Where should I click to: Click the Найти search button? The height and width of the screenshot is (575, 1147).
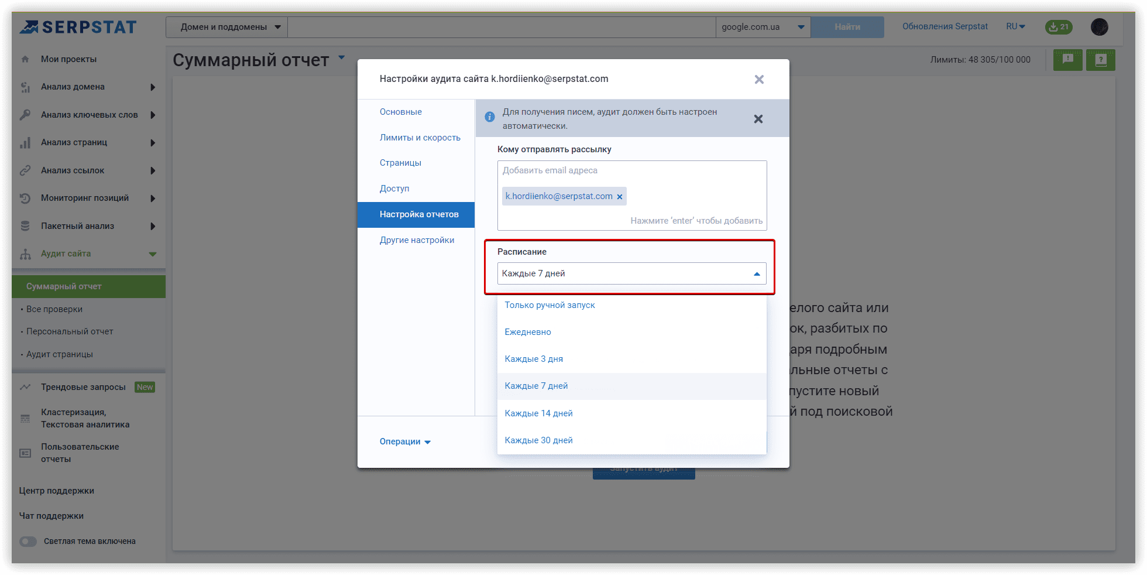click(847, 27)
